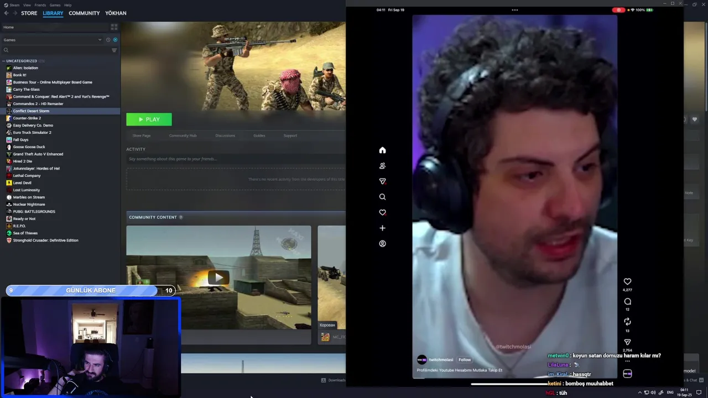The width and height of the screenshot is (708, 398).
Task: Go forward with Steam's forward arrow
Action: click(x=14, y=13)
